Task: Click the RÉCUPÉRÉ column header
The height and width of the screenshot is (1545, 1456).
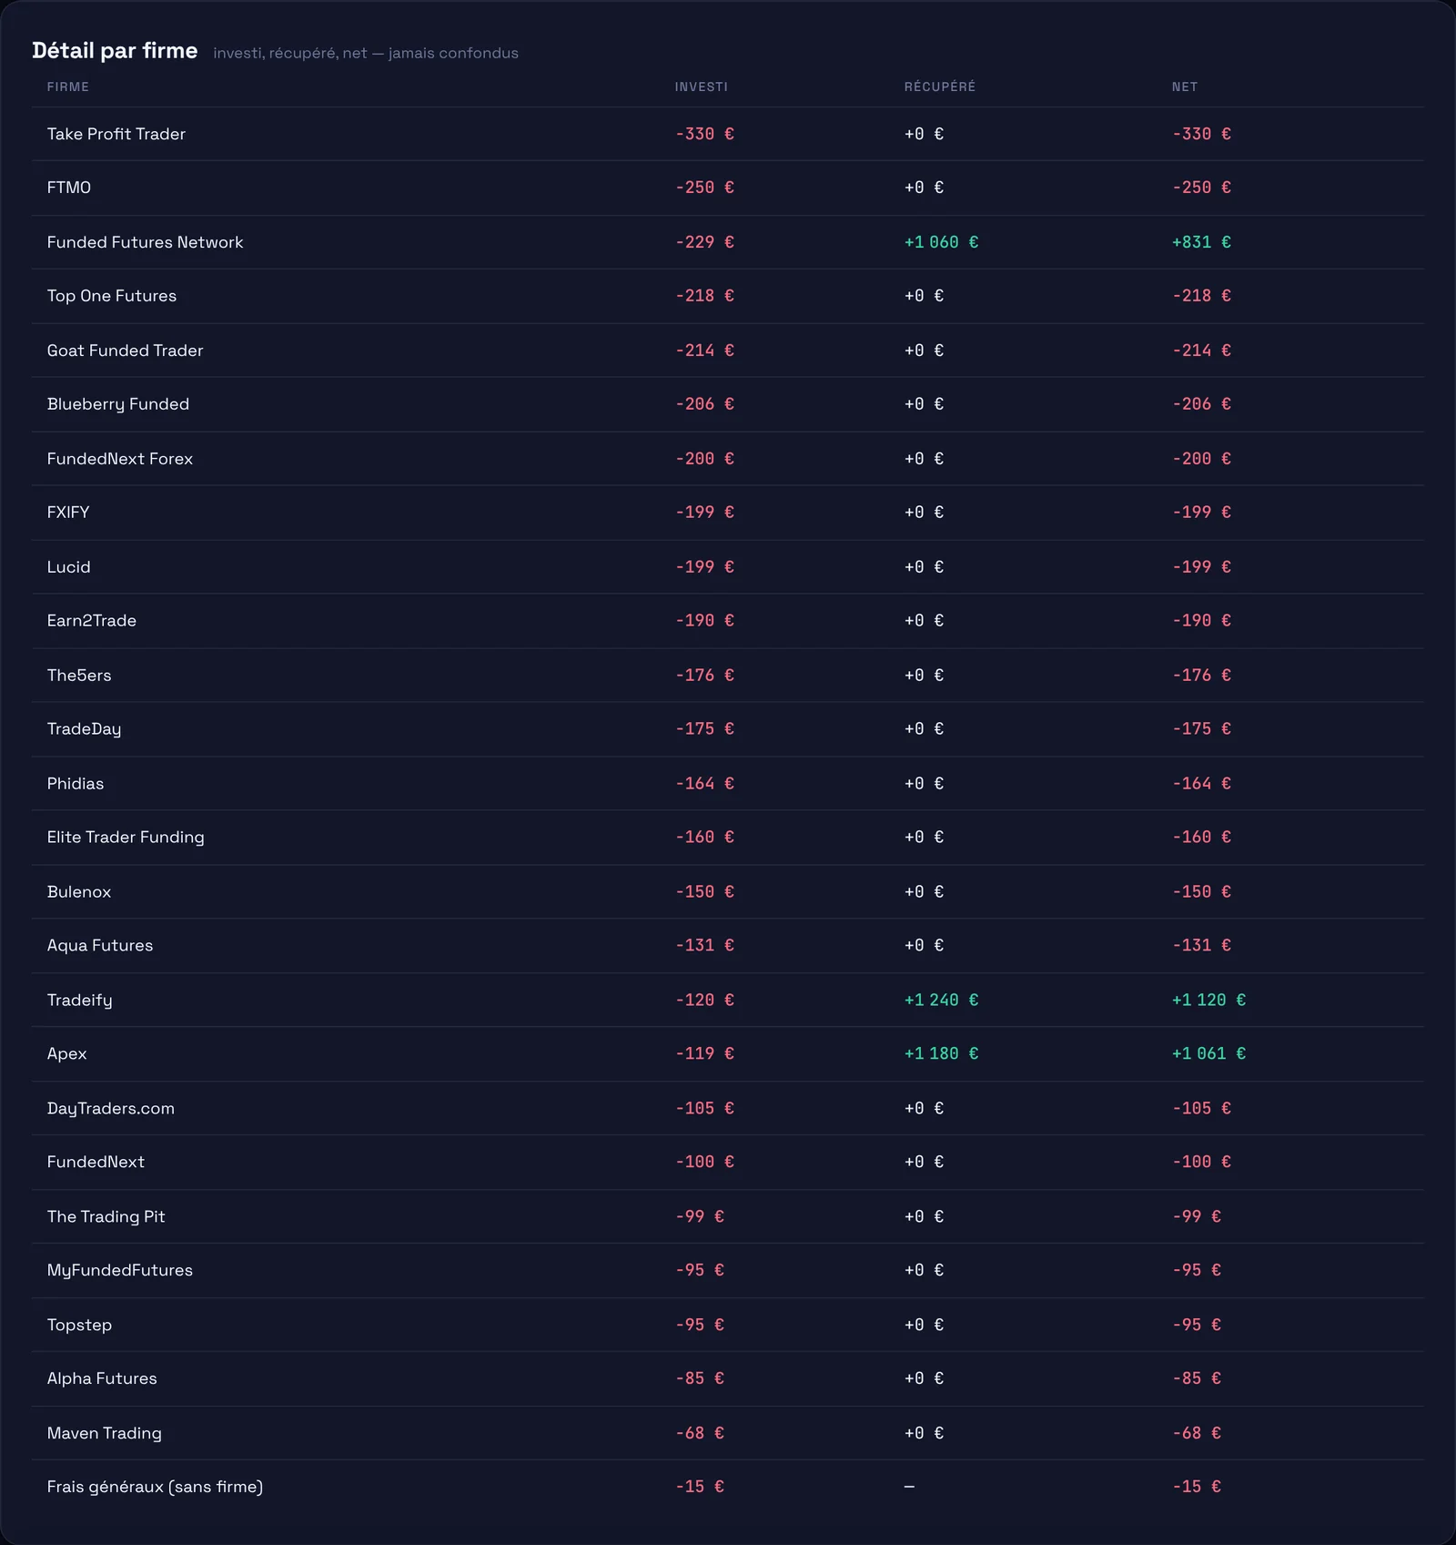Action: [x=939, y=87]
